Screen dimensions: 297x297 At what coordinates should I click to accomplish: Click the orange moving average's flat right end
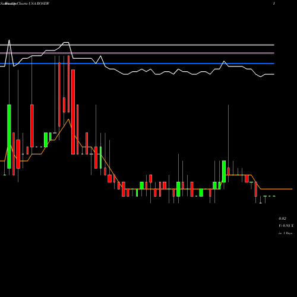coord(276,189)
